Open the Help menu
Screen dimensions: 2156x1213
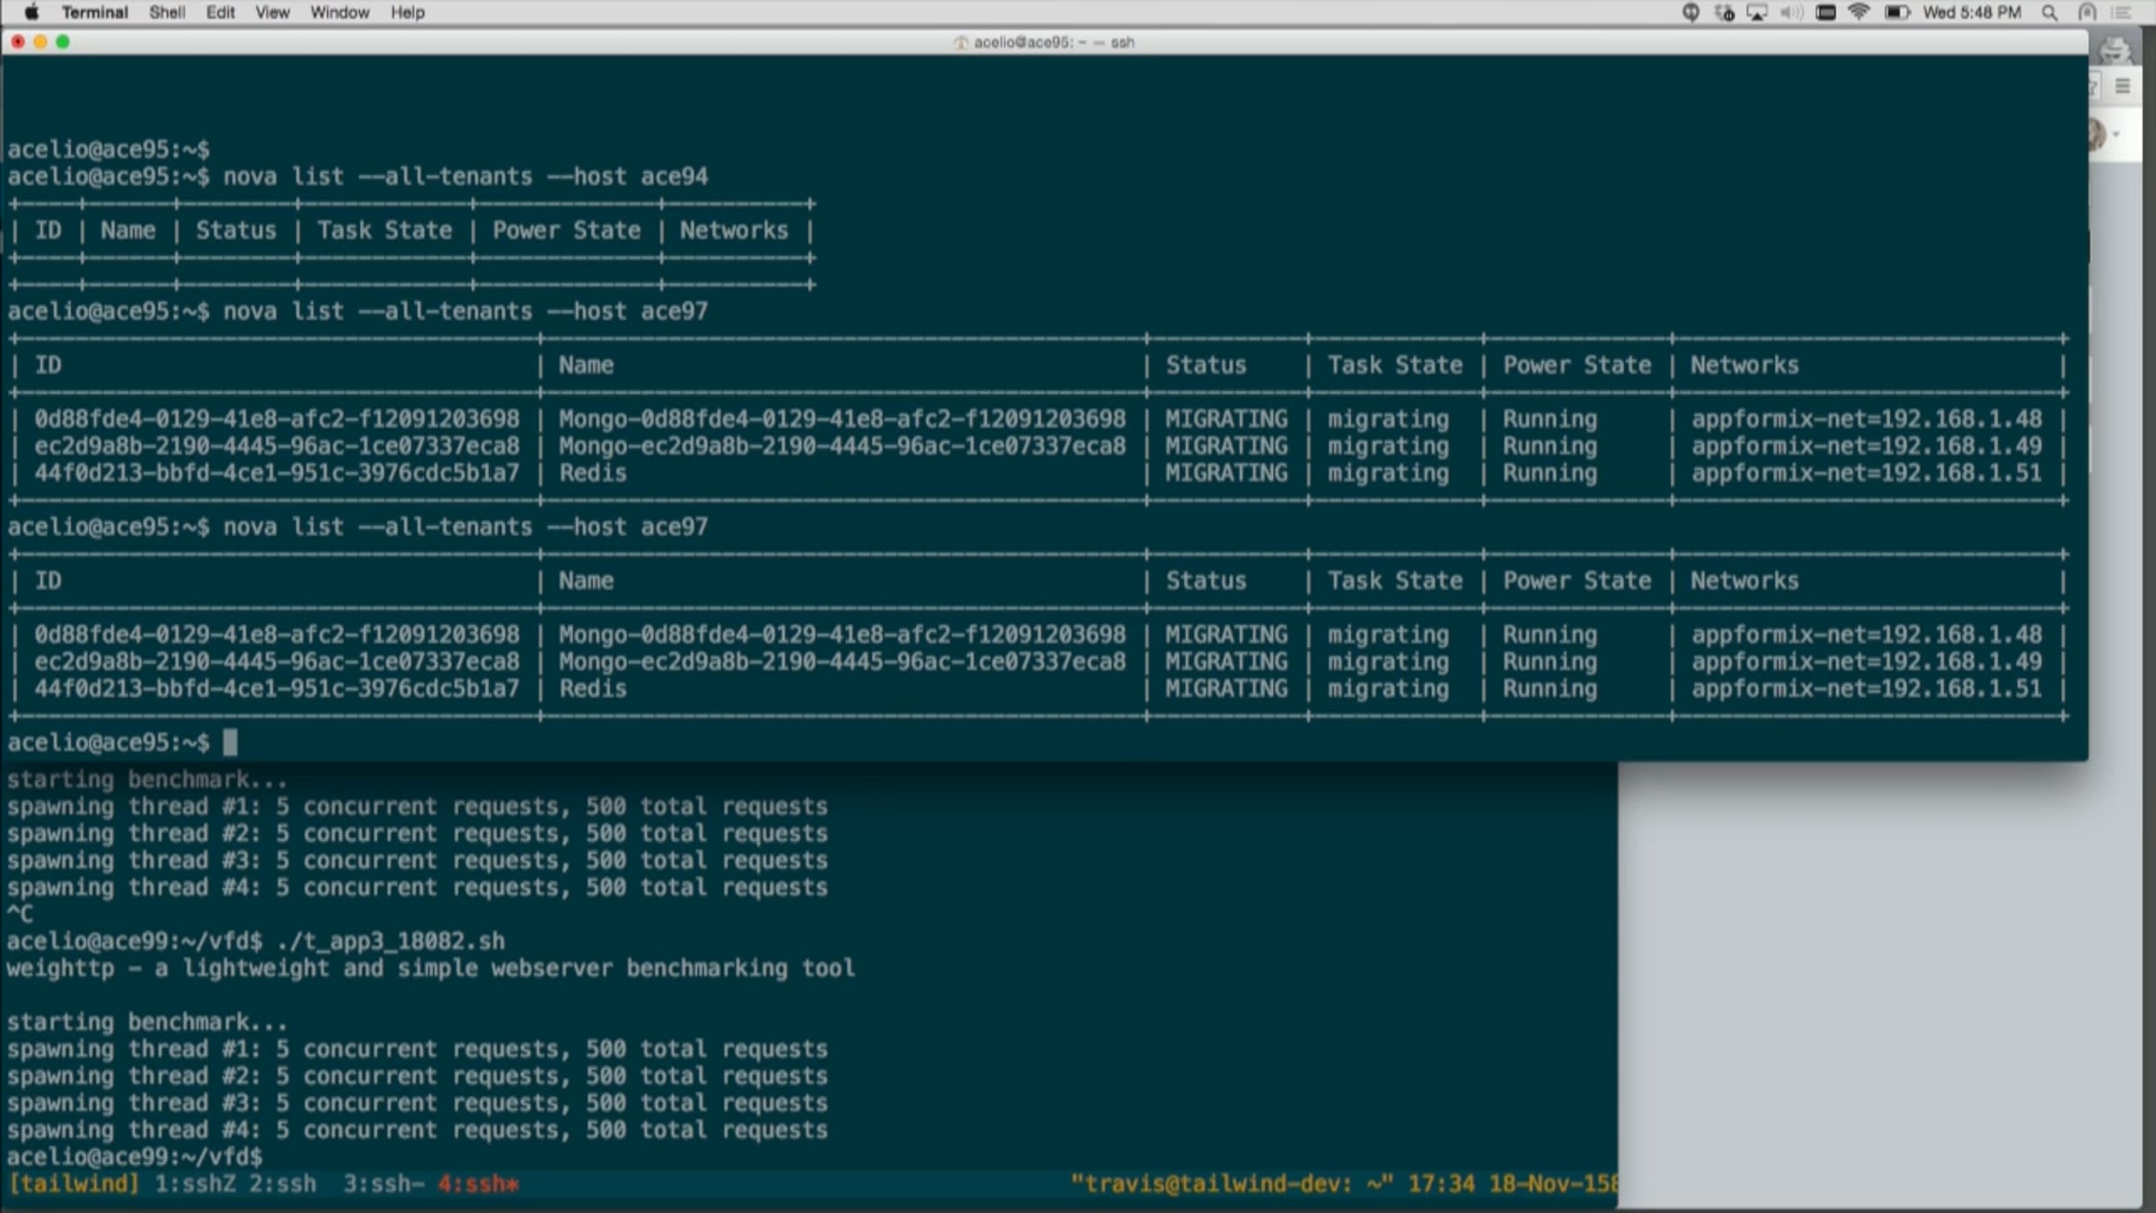click(x=407, y=13)
